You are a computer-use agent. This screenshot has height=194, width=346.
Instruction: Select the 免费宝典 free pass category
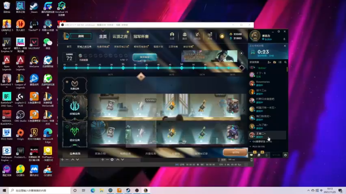coord(74,85)
